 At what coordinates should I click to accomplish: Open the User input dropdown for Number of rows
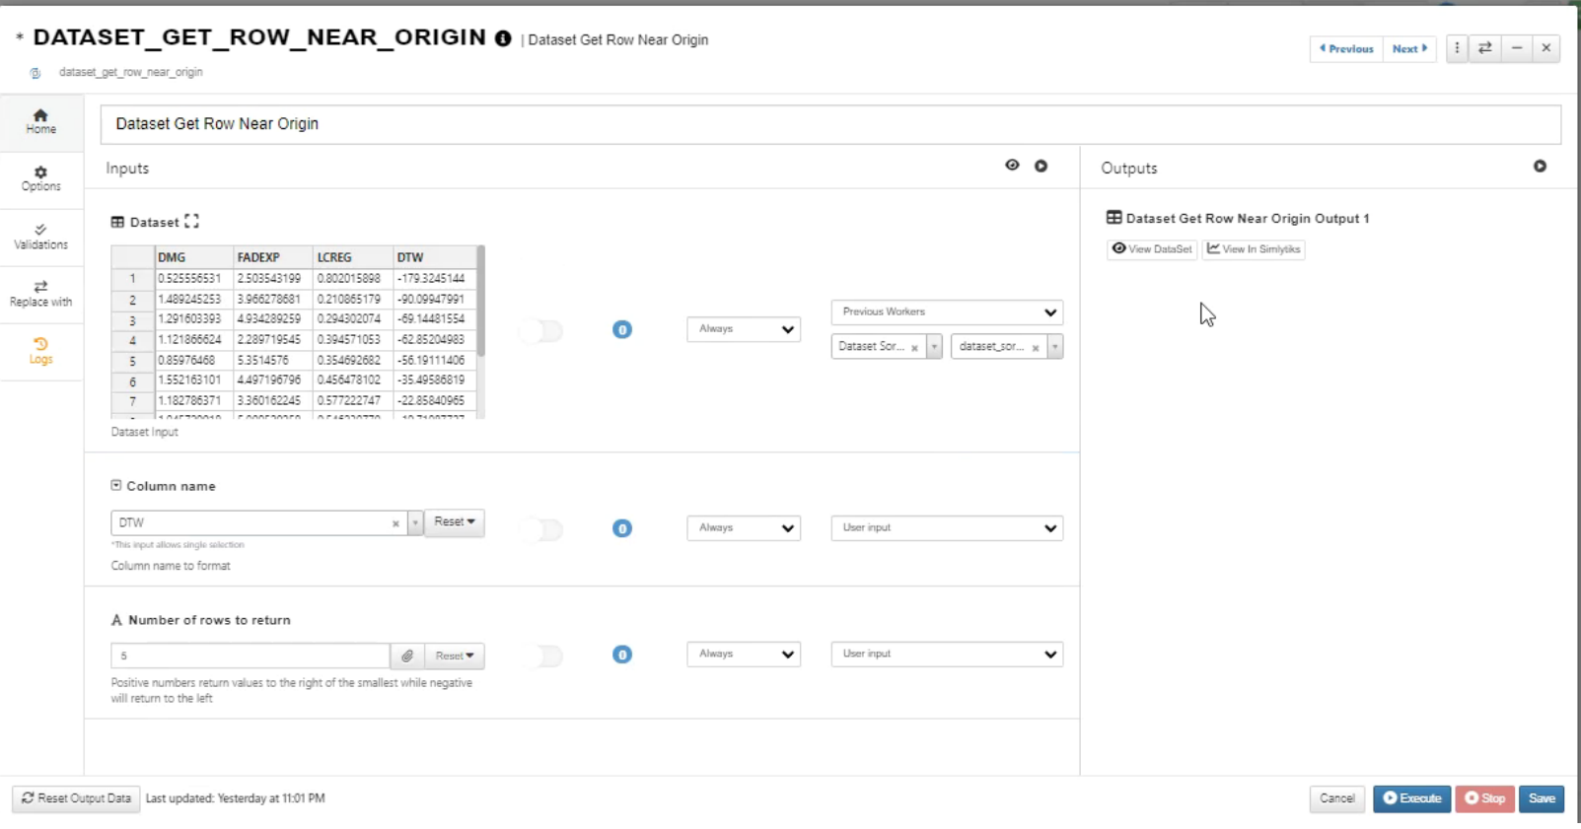pos(947,655)
